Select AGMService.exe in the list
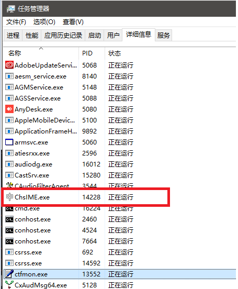 (x=39, y=87)
